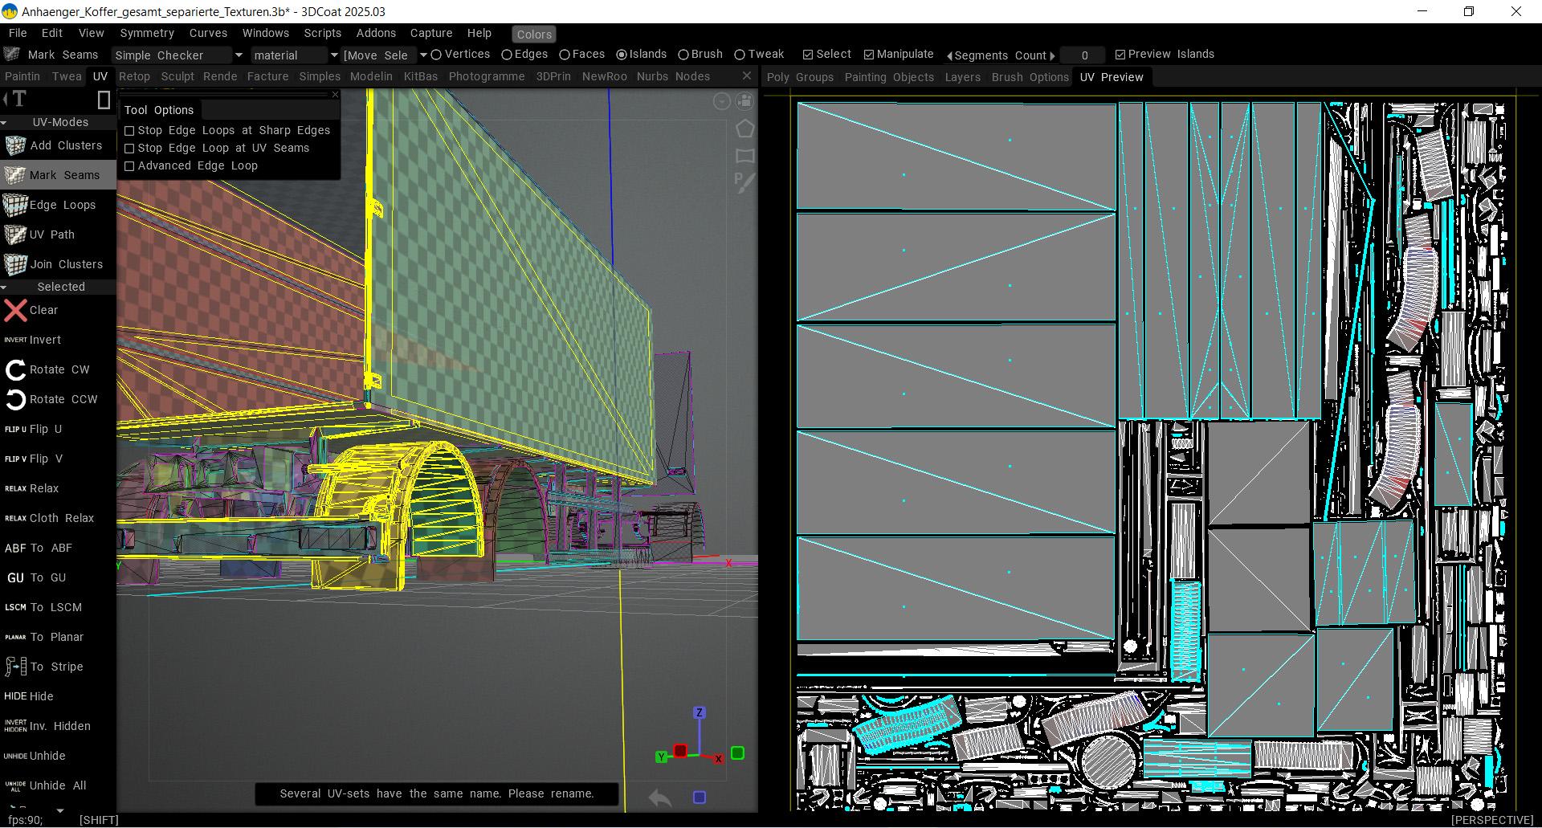Click the Segments Count input field
The image size is (1542, 828).
[x=1083, y=55]
